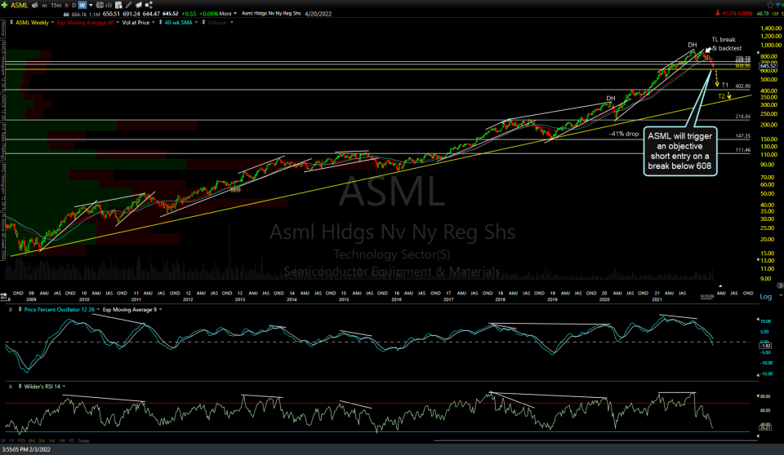Toggle the Log scale button
Viewport: 784px width, 455px height.
pos(765,297)
